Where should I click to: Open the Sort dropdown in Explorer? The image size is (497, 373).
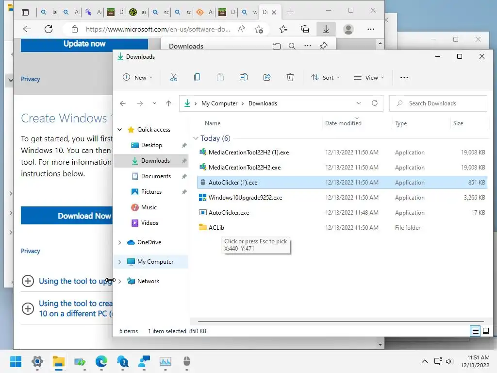pos(325,77)
